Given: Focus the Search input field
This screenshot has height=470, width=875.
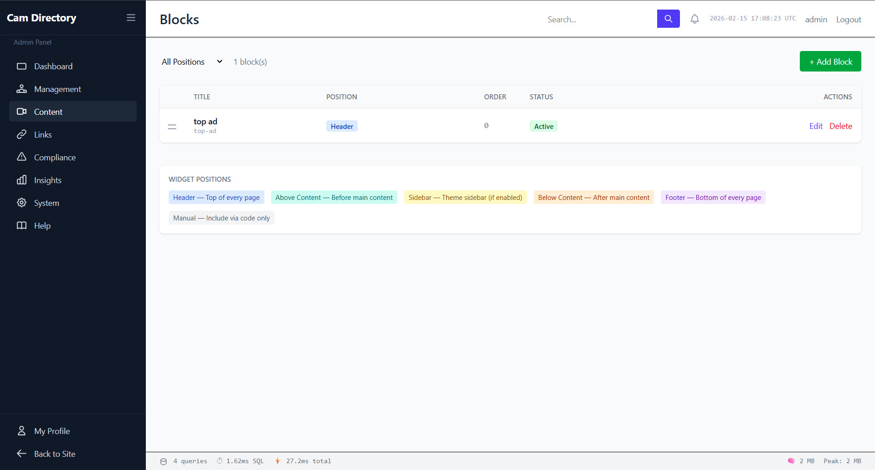Looking at the screenshot, I should [x=599, y=19].
